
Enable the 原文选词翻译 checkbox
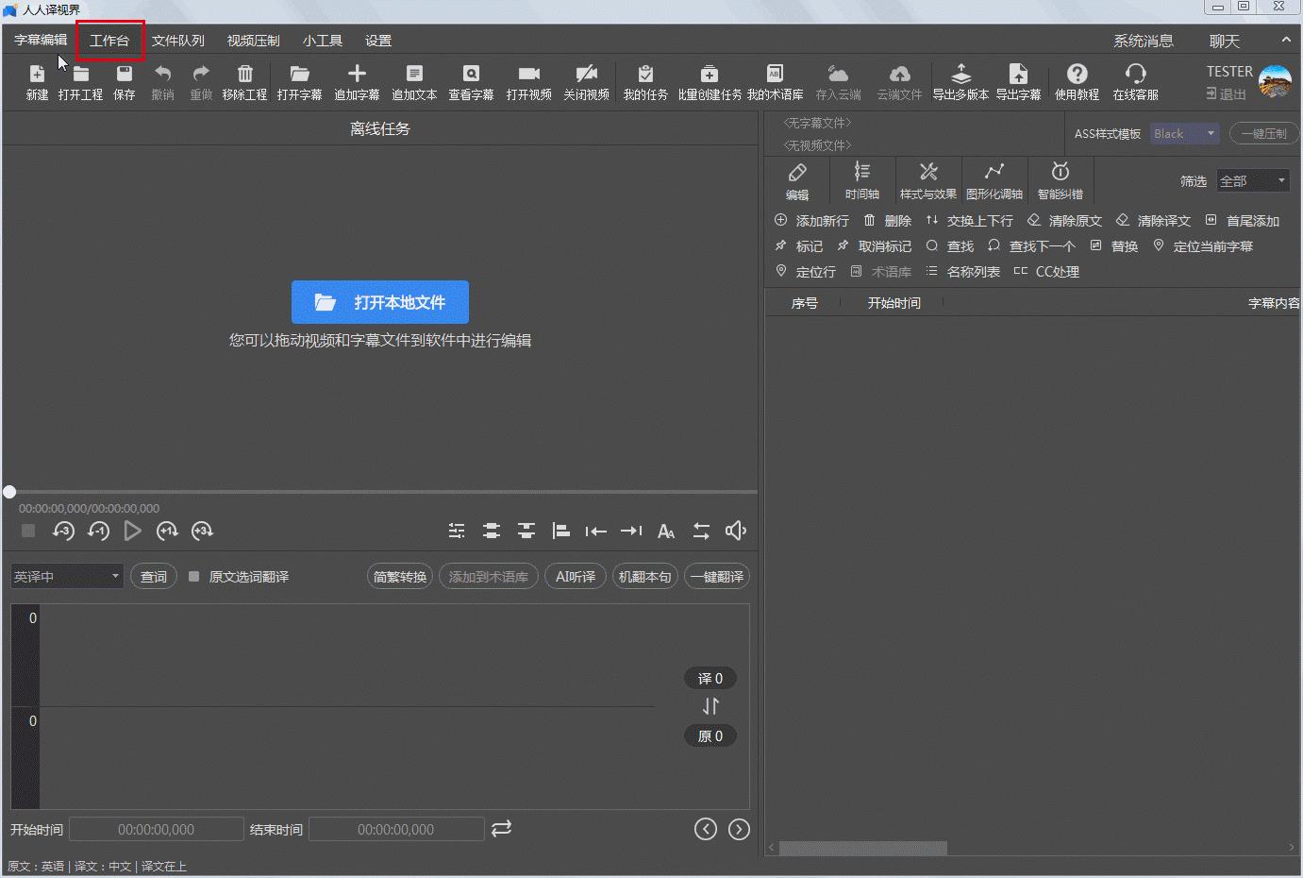click(x=194, y=577)
